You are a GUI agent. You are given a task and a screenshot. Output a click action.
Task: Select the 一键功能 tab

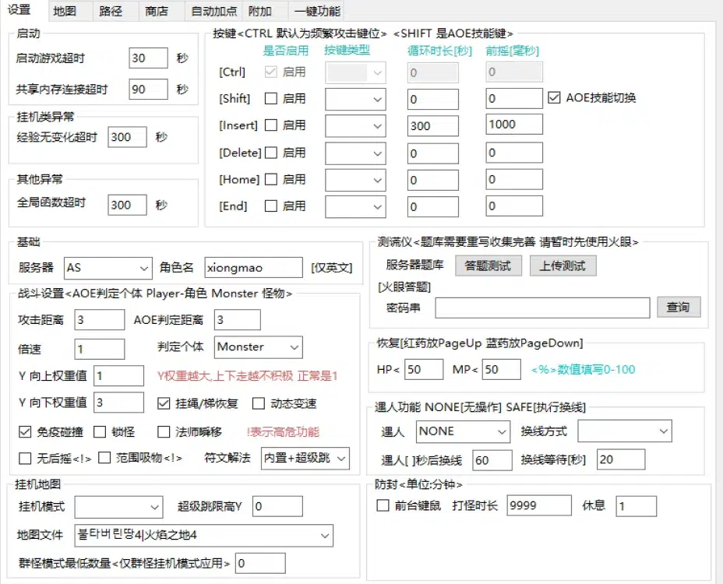[x=316, y=12]
